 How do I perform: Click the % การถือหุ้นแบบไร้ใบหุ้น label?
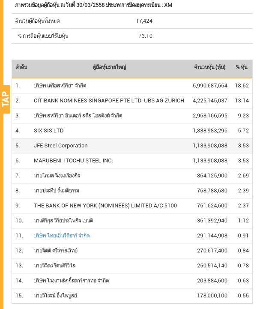click(43, 36)
